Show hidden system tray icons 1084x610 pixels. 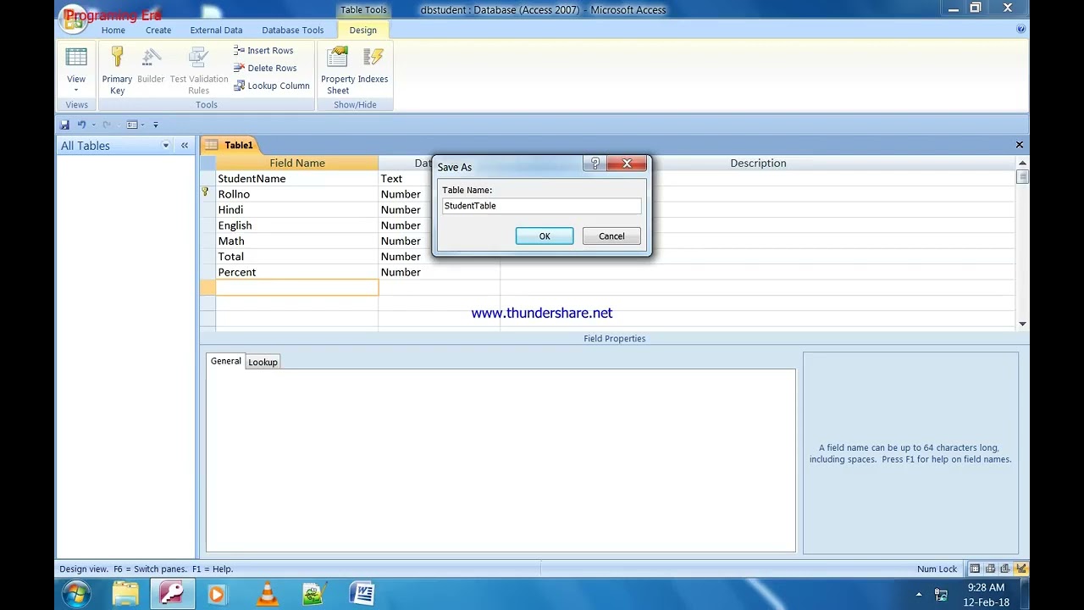(919, 594)
